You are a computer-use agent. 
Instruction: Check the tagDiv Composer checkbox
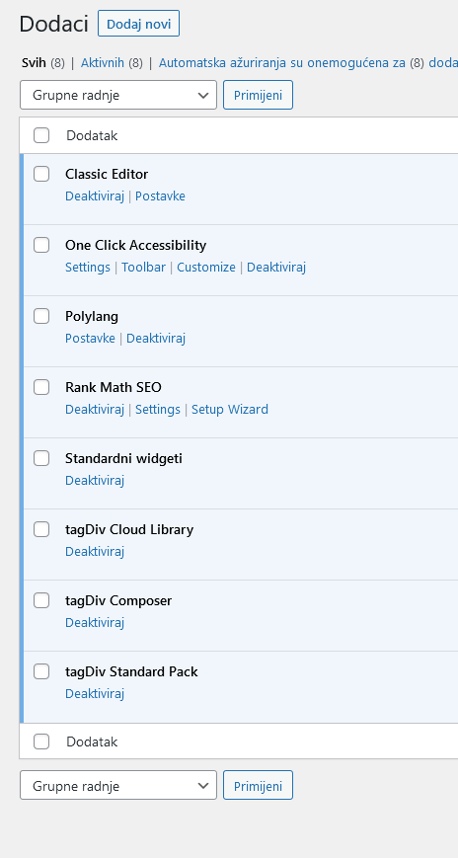coord(41,601)
